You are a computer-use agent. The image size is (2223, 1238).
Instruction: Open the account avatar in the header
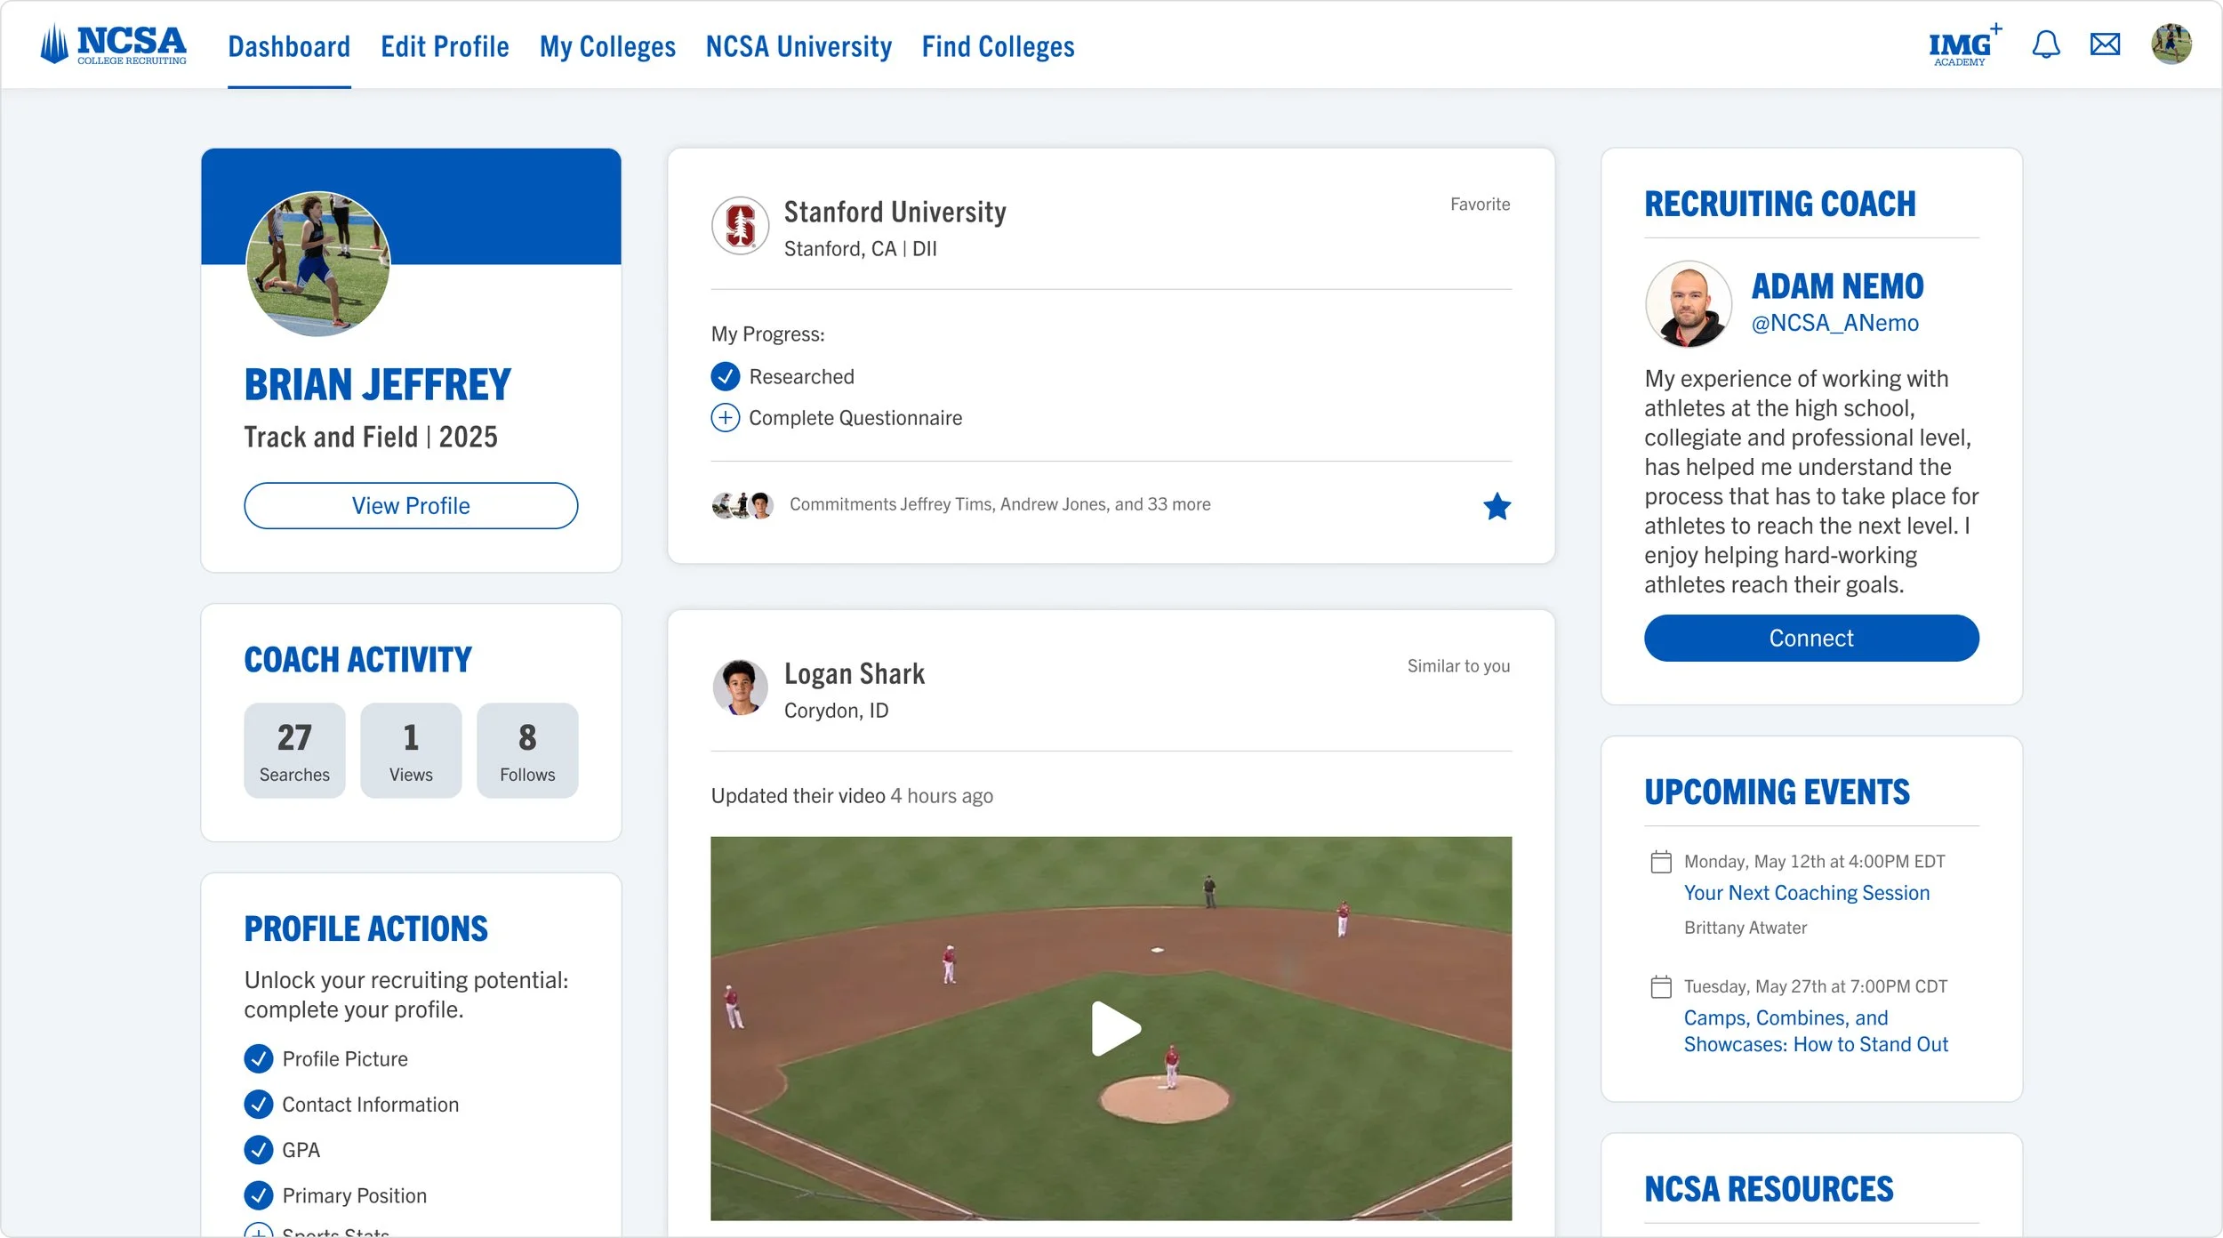pos(2171,44)
